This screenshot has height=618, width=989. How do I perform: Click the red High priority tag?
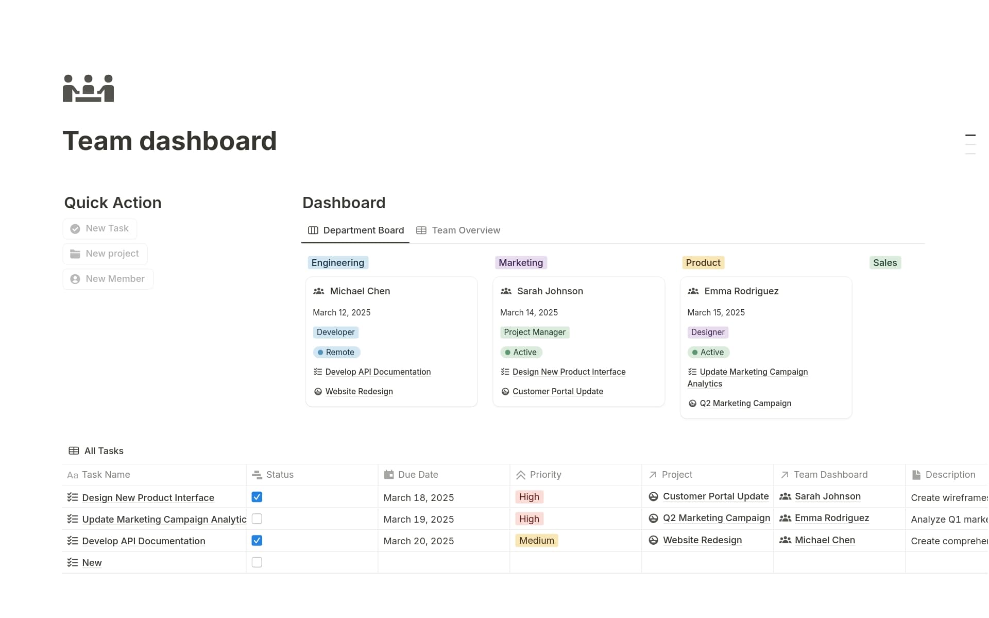[529, 497]
